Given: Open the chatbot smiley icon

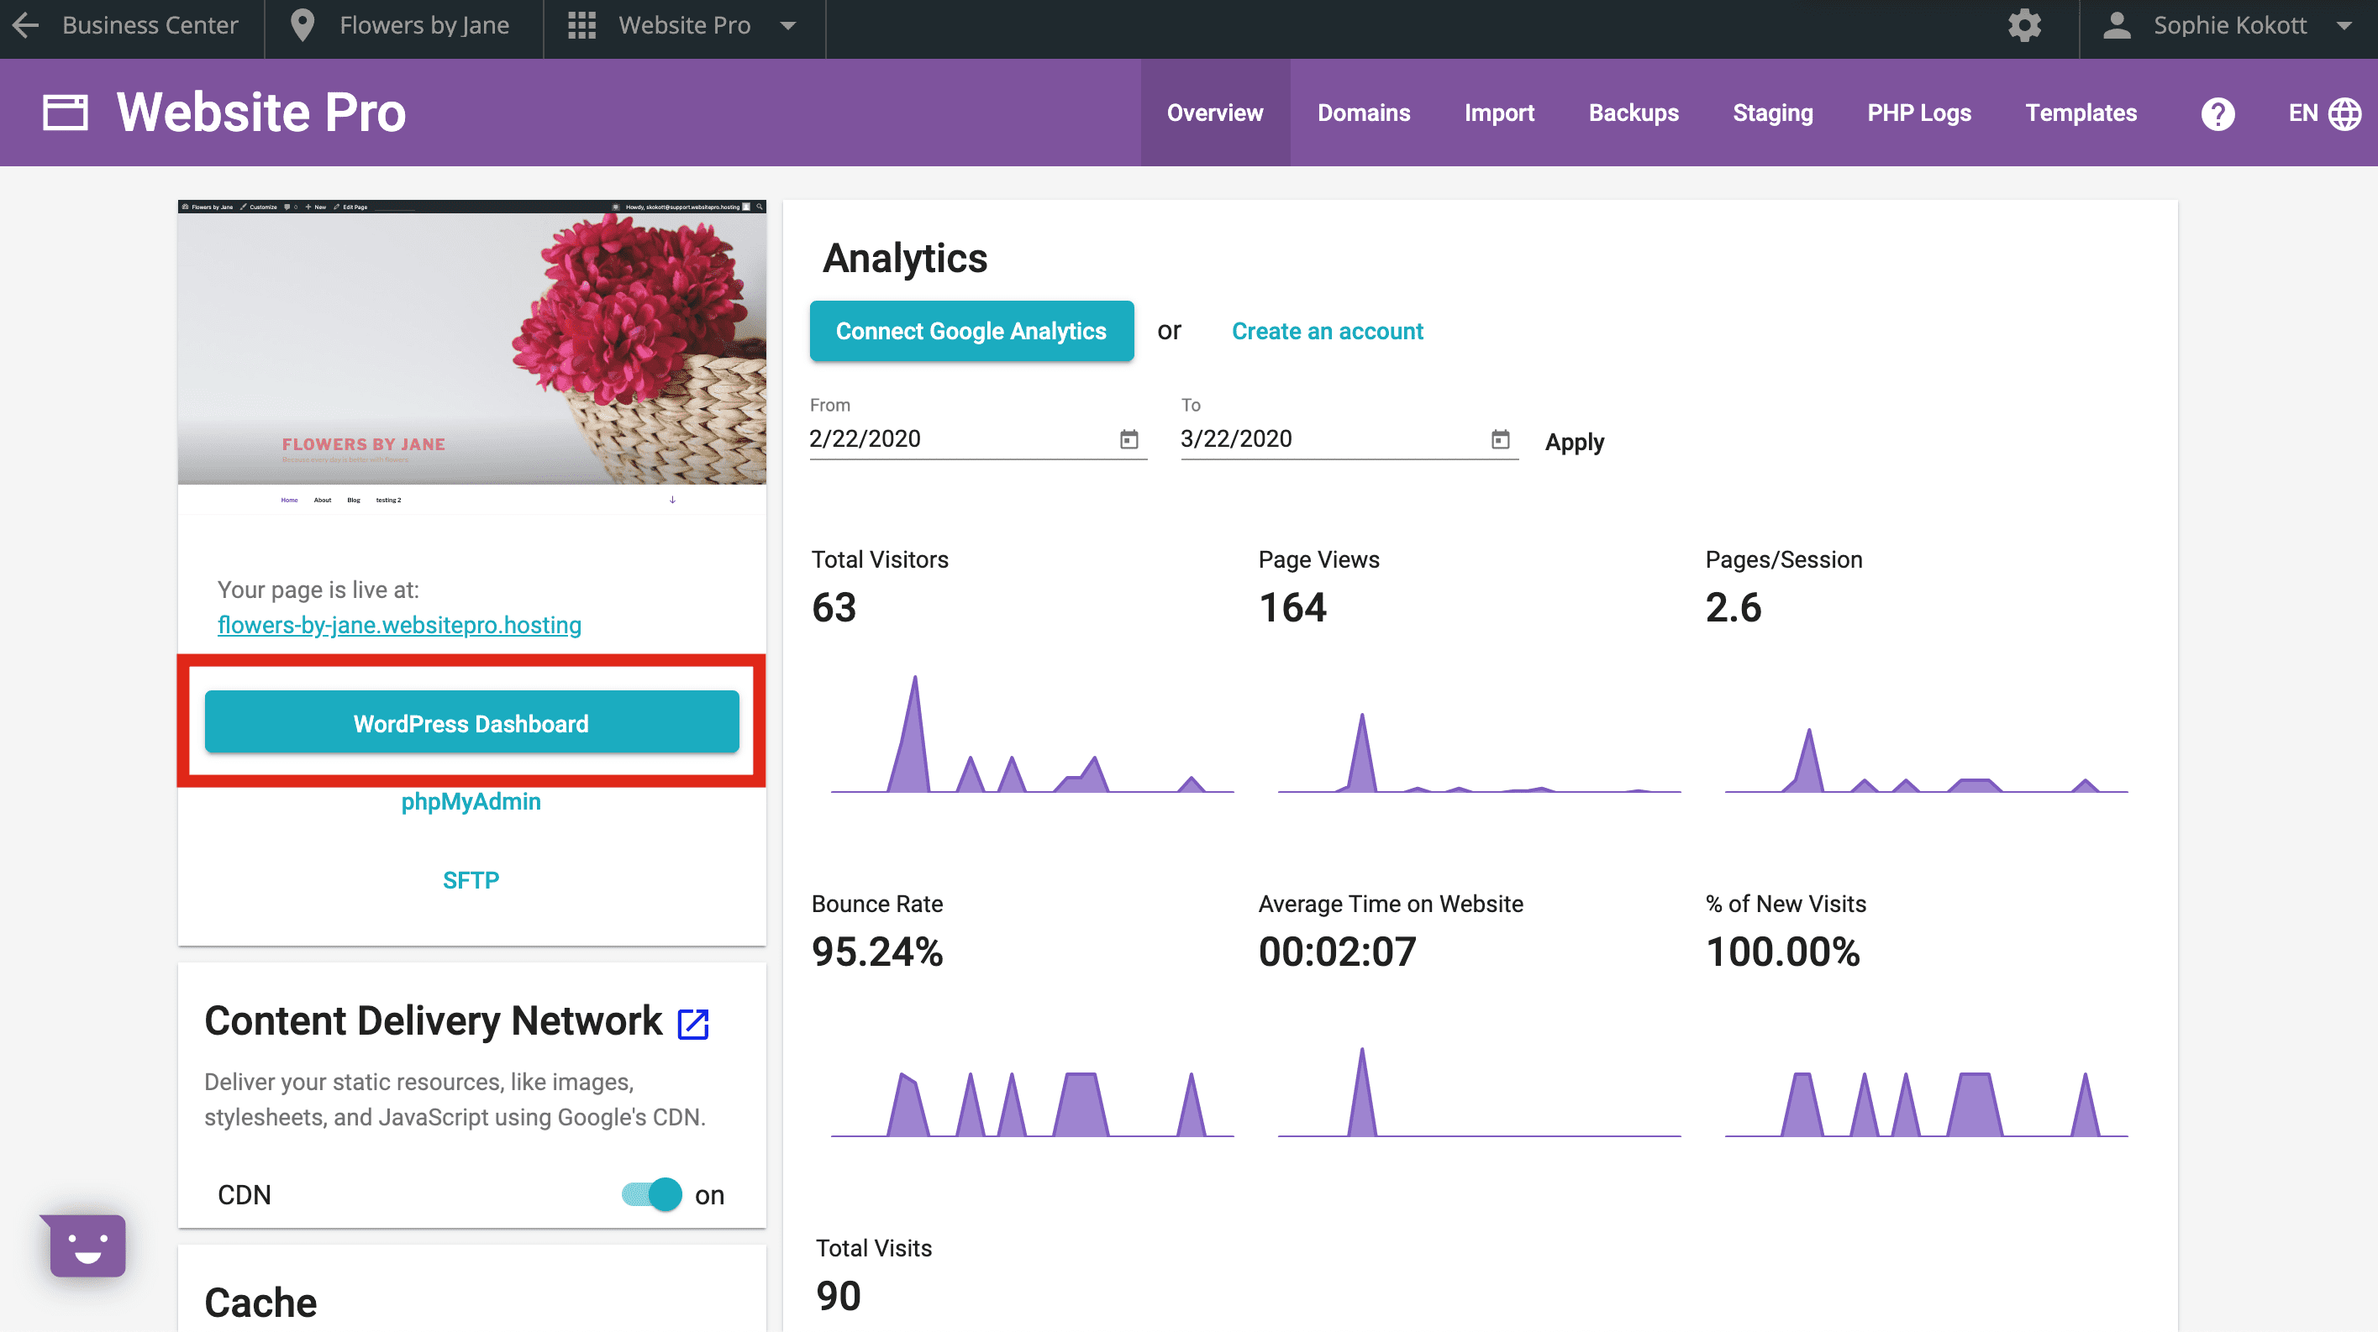Looking at the screenshot, I should 87,1246.
